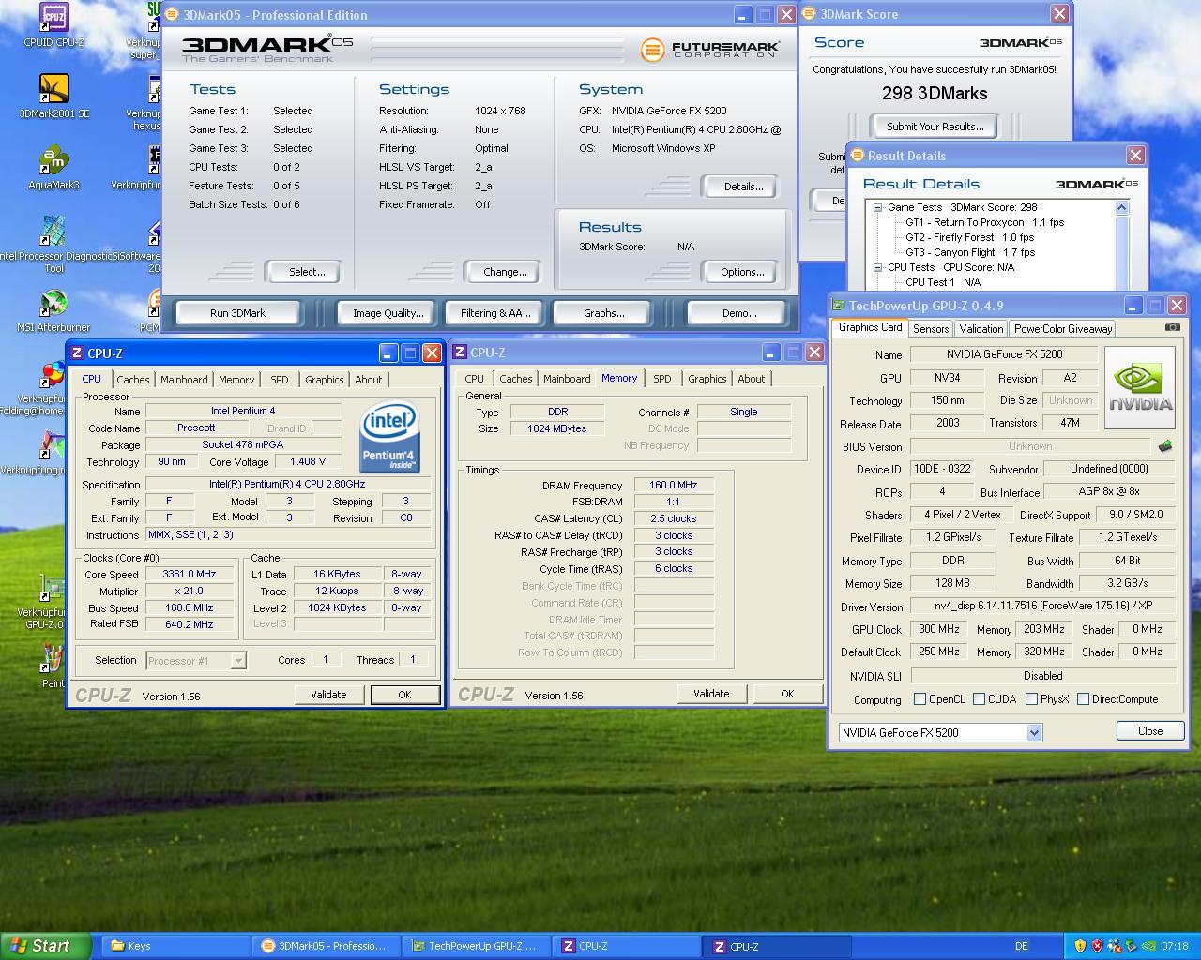Collapse the CPU Tests tree node
This screenshot has height=960, width=1201.
[878, 267]
